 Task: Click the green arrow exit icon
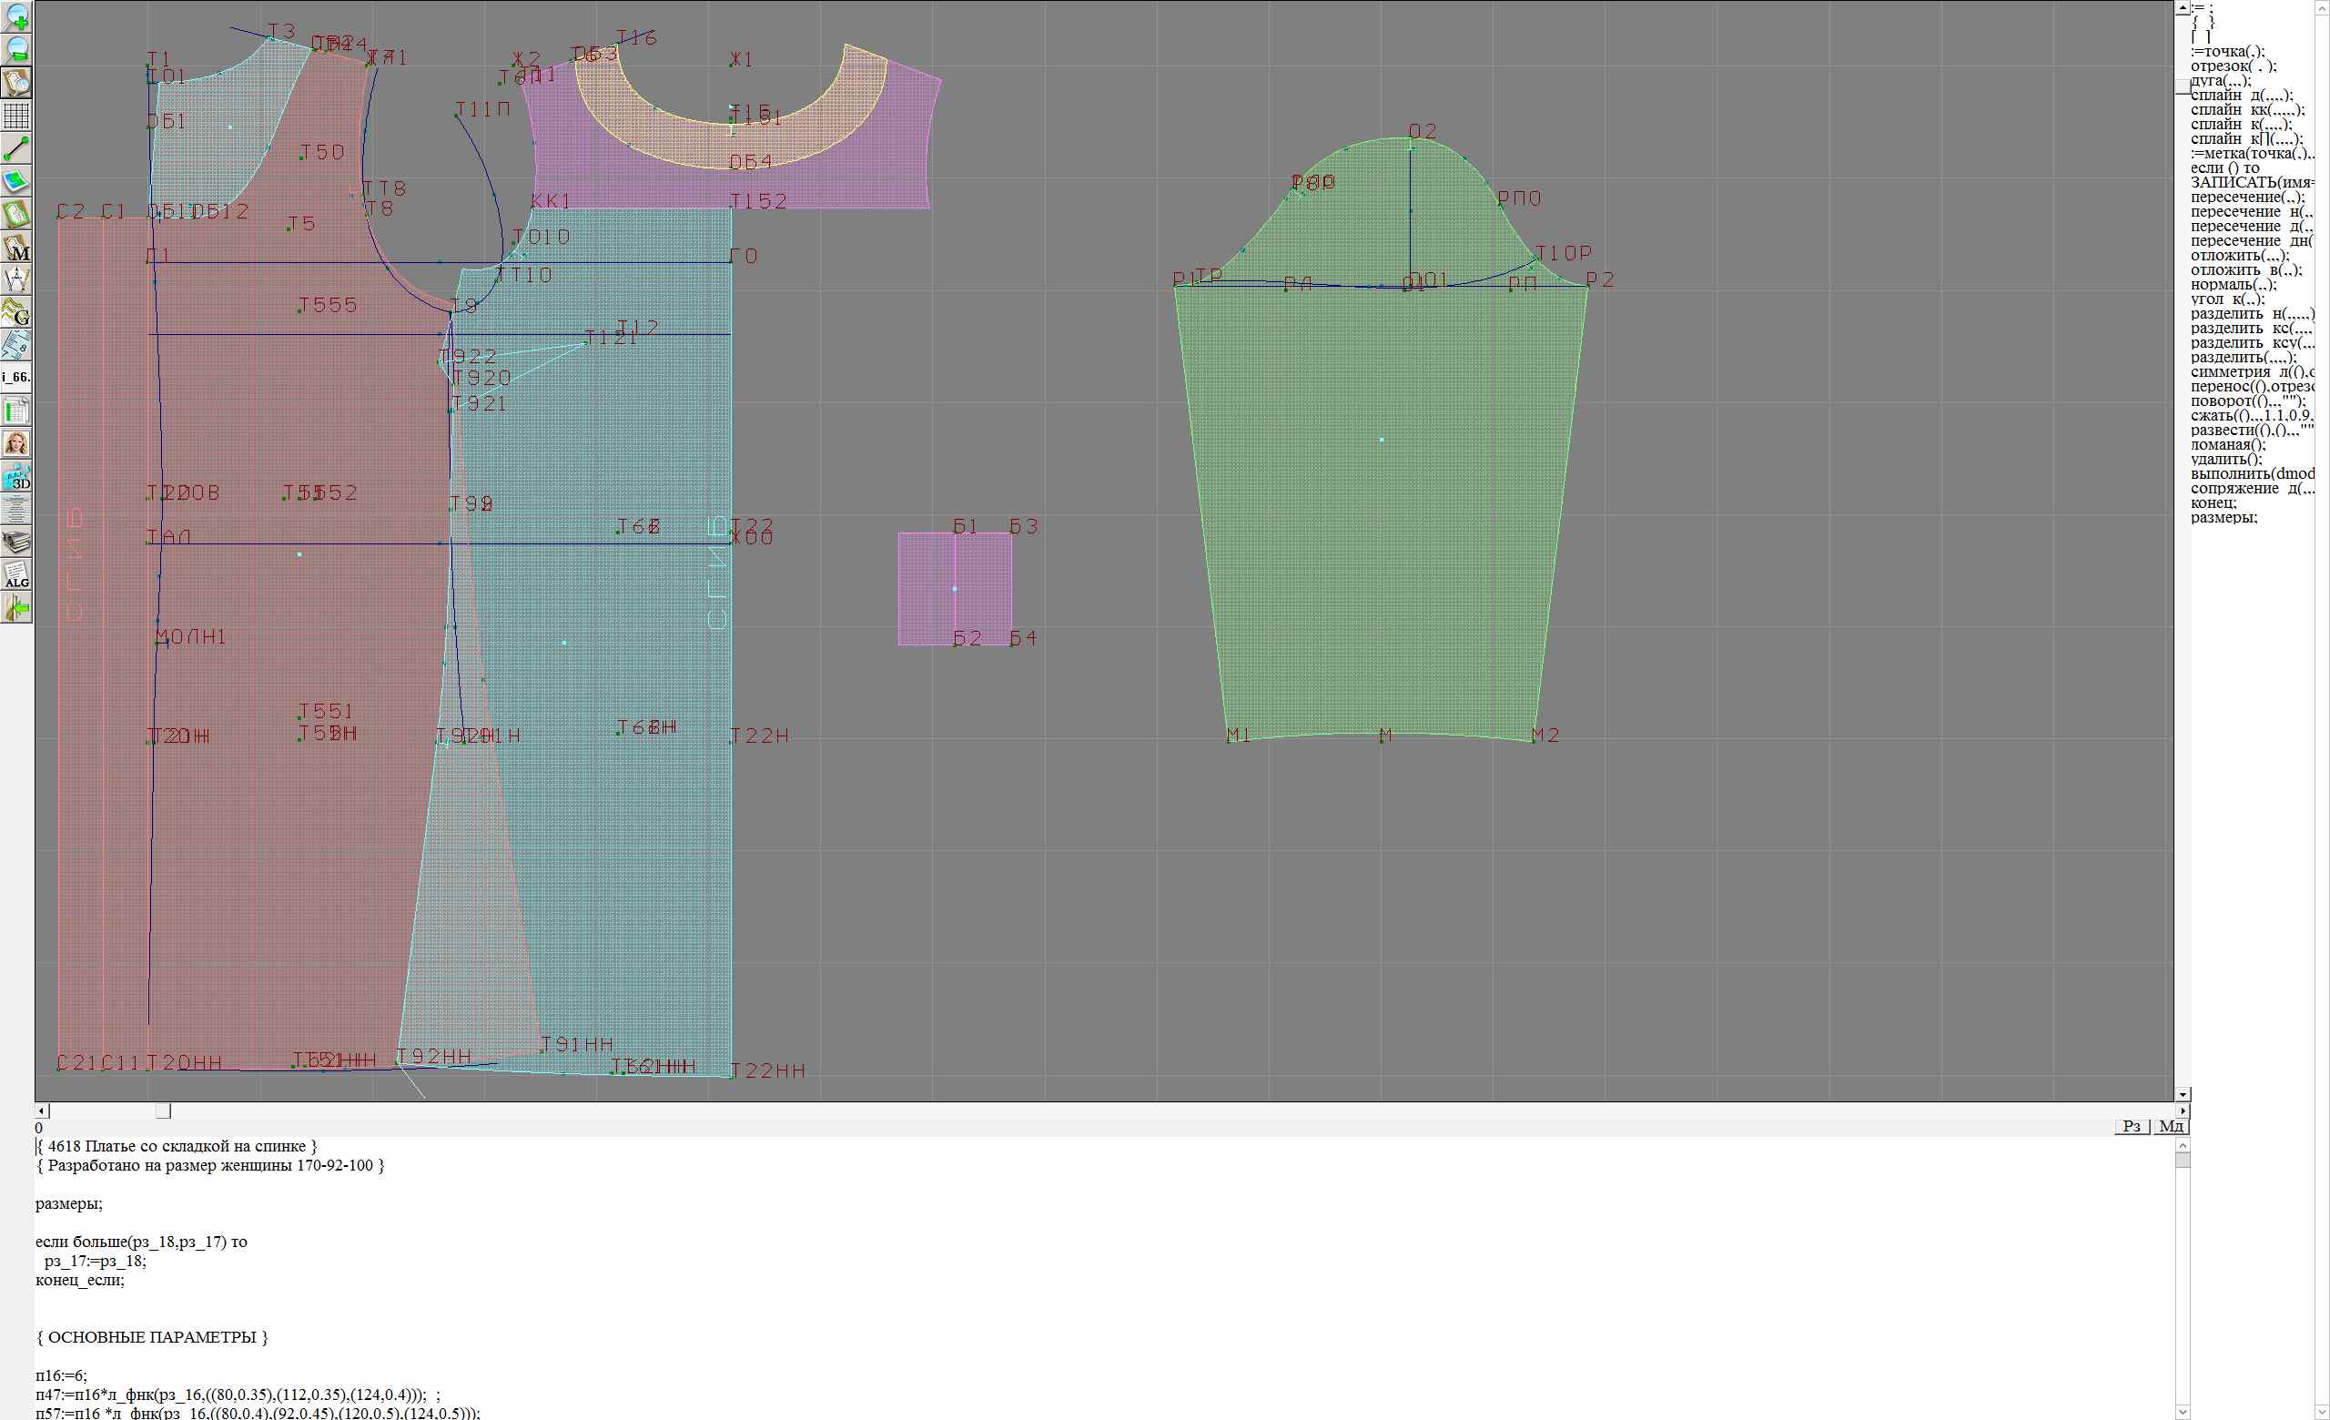pos(16,608)
